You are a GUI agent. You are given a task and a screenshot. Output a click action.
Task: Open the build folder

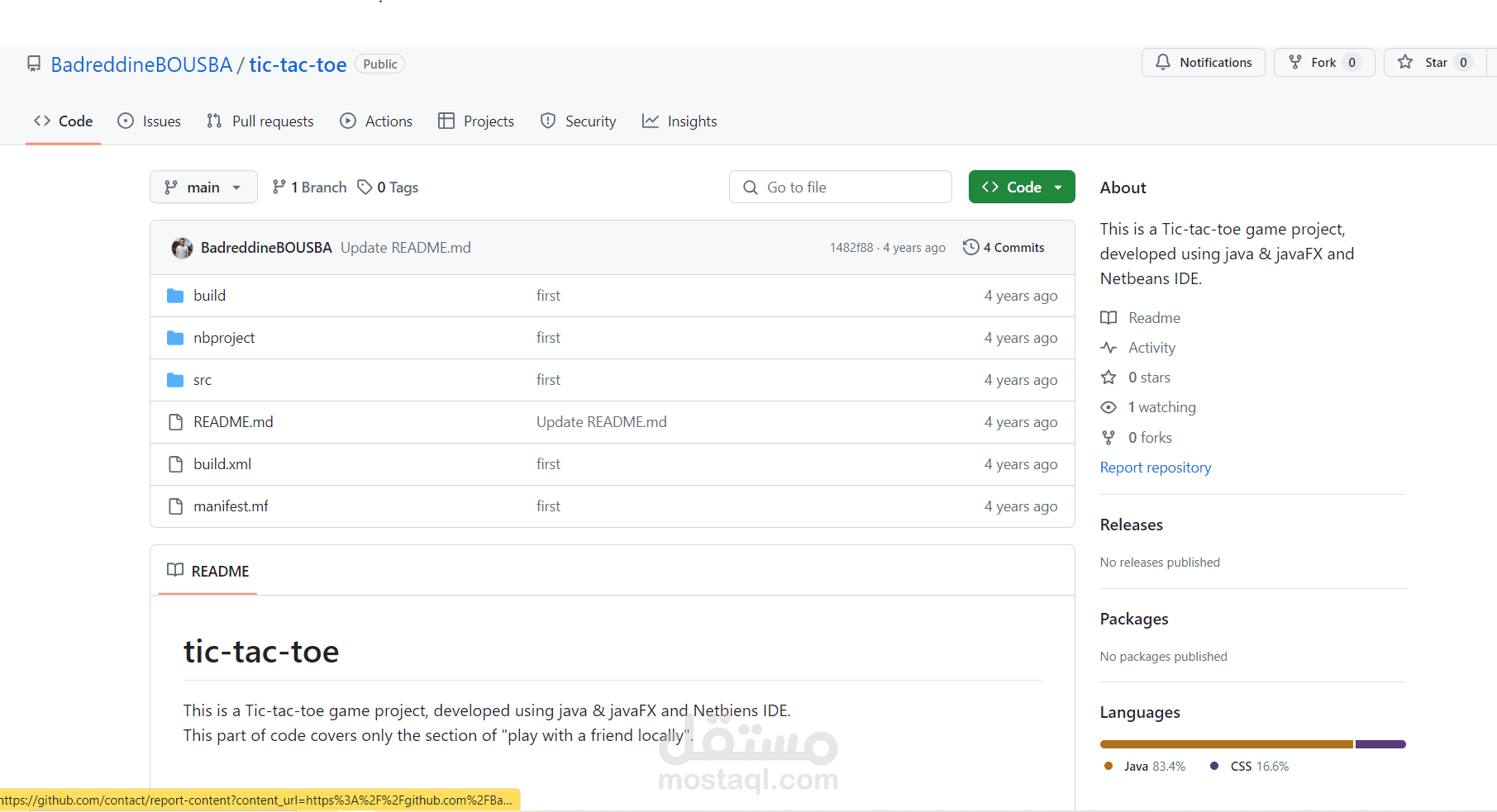tap(210, 296)
